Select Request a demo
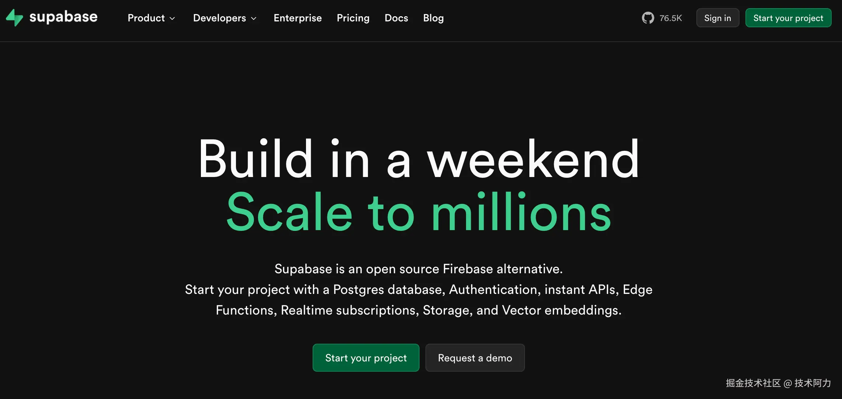 [x=475, y=358]
